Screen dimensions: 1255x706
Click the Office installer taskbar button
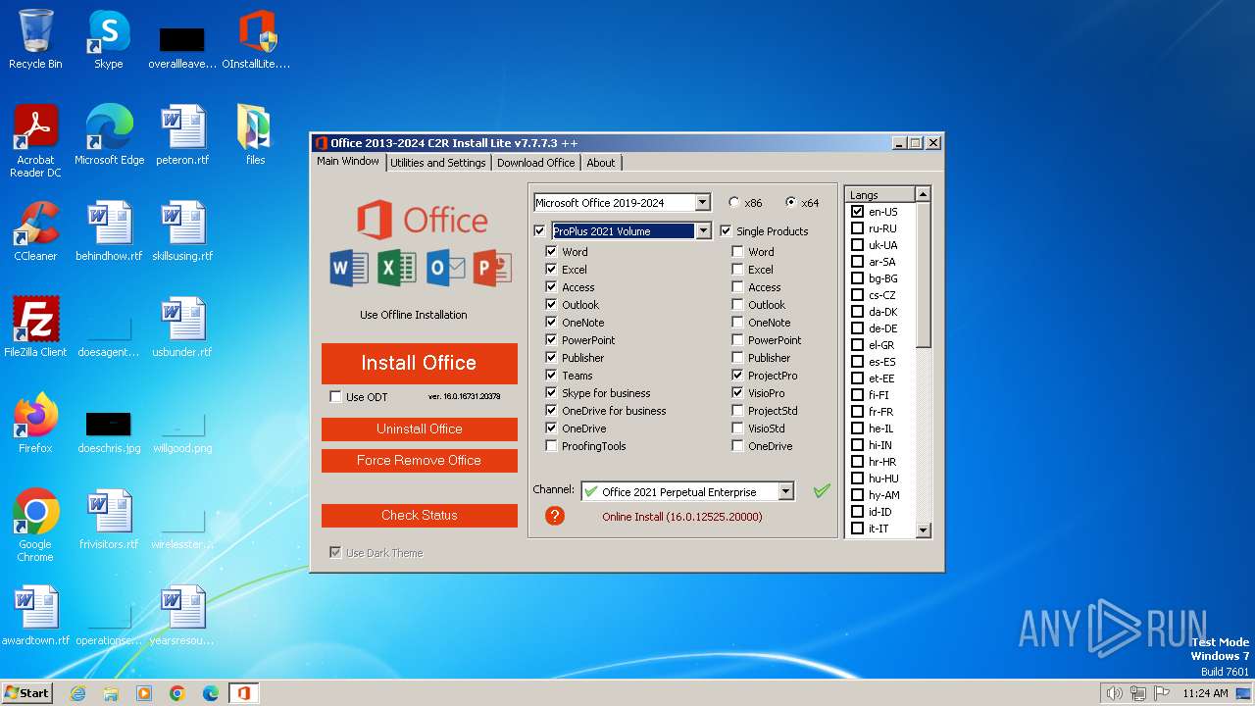[243, 693]
